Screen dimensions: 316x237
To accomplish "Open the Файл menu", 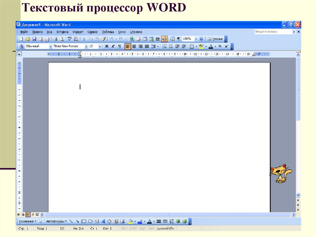I will tap(24, 32).
